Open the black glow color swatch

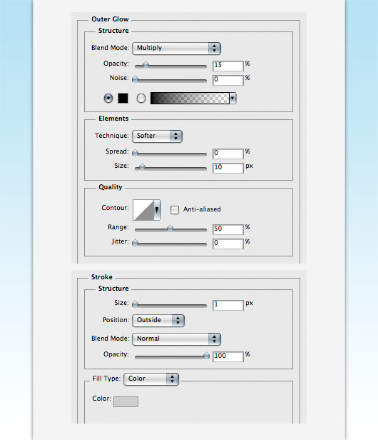point(123,99)
